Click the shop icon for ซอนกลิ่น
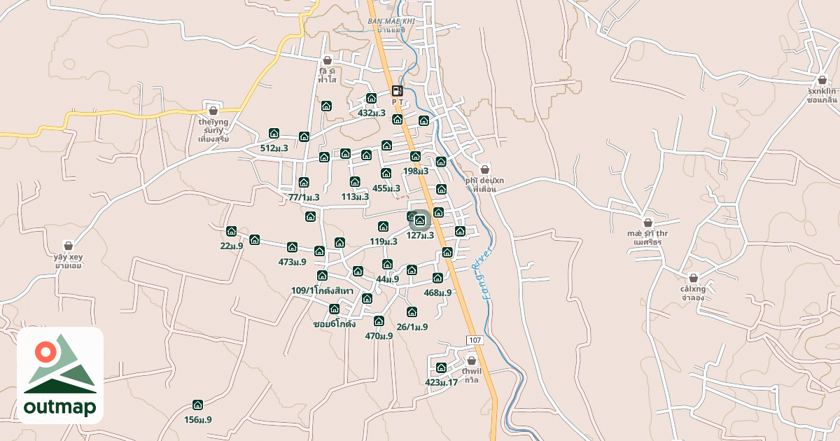 point(822,80)
